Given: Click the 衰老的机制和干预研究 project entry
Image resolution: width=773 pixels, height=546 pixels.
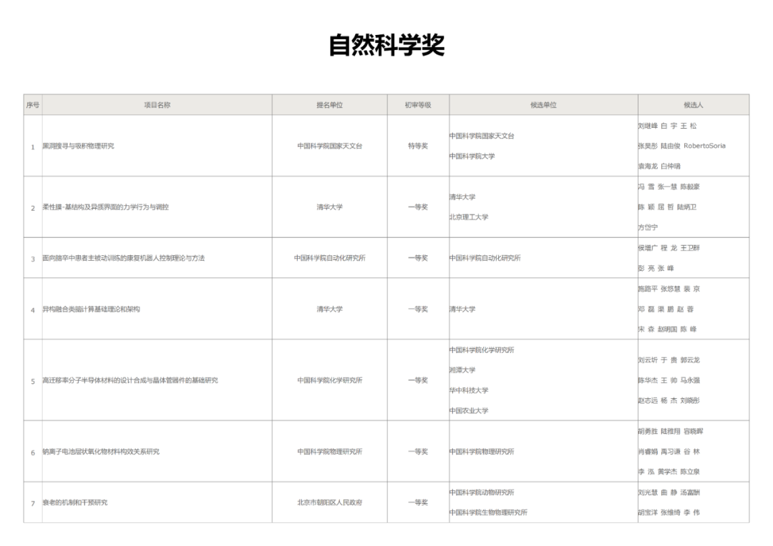Looking at the screenshot, I should (75, 502).
